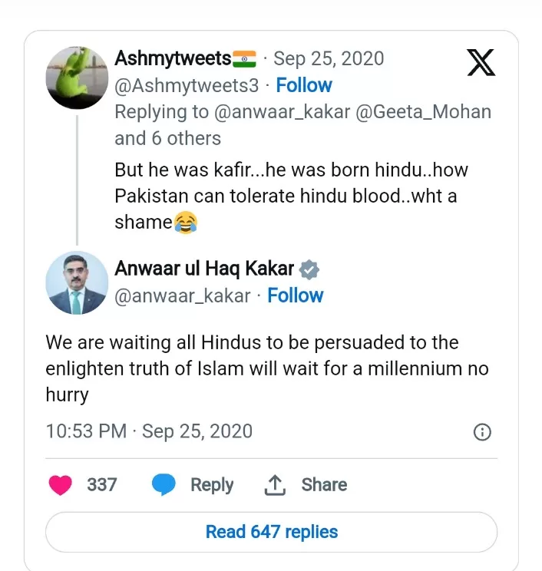
Task: Click the share upload arrow icon
Action: [x=274, y=484]
